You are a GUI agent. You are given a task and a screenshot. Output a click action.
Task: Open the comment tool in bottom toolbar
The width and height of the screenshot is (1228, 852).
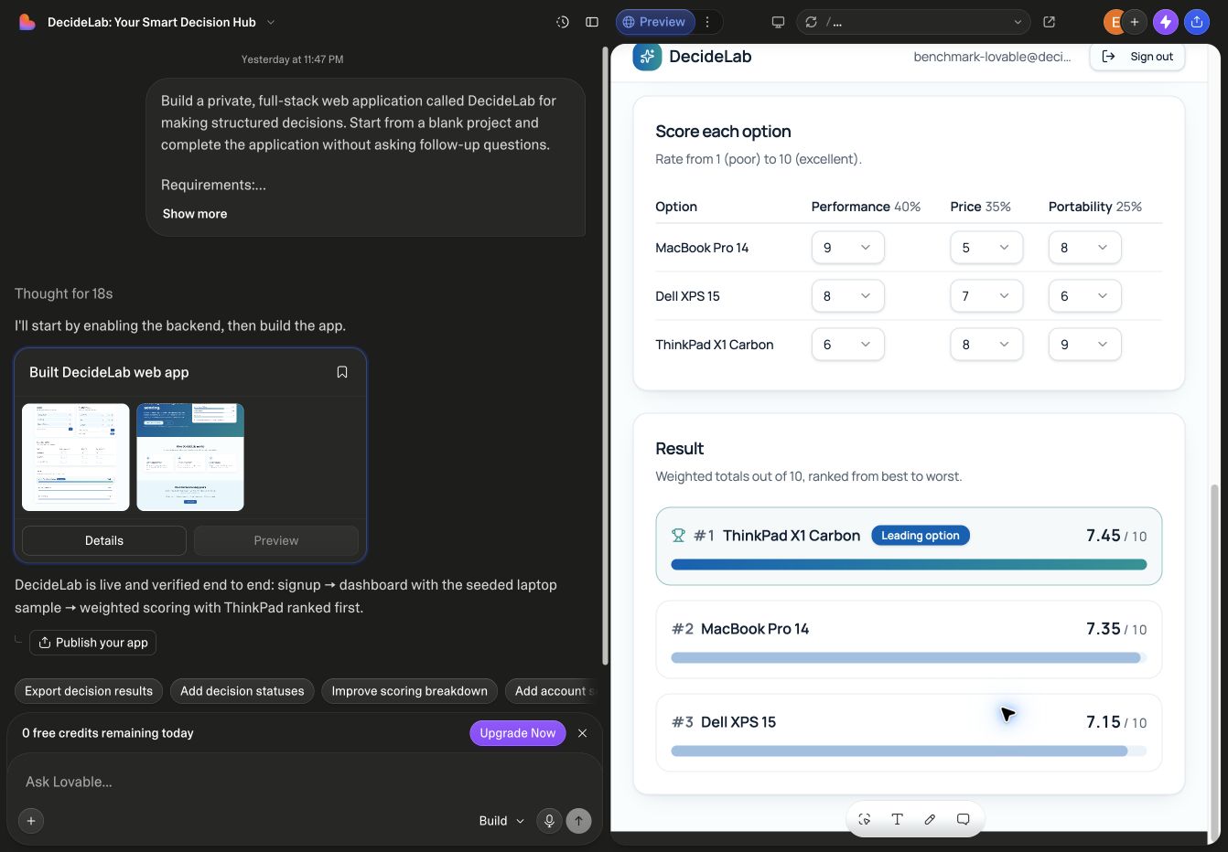[963, 819]
